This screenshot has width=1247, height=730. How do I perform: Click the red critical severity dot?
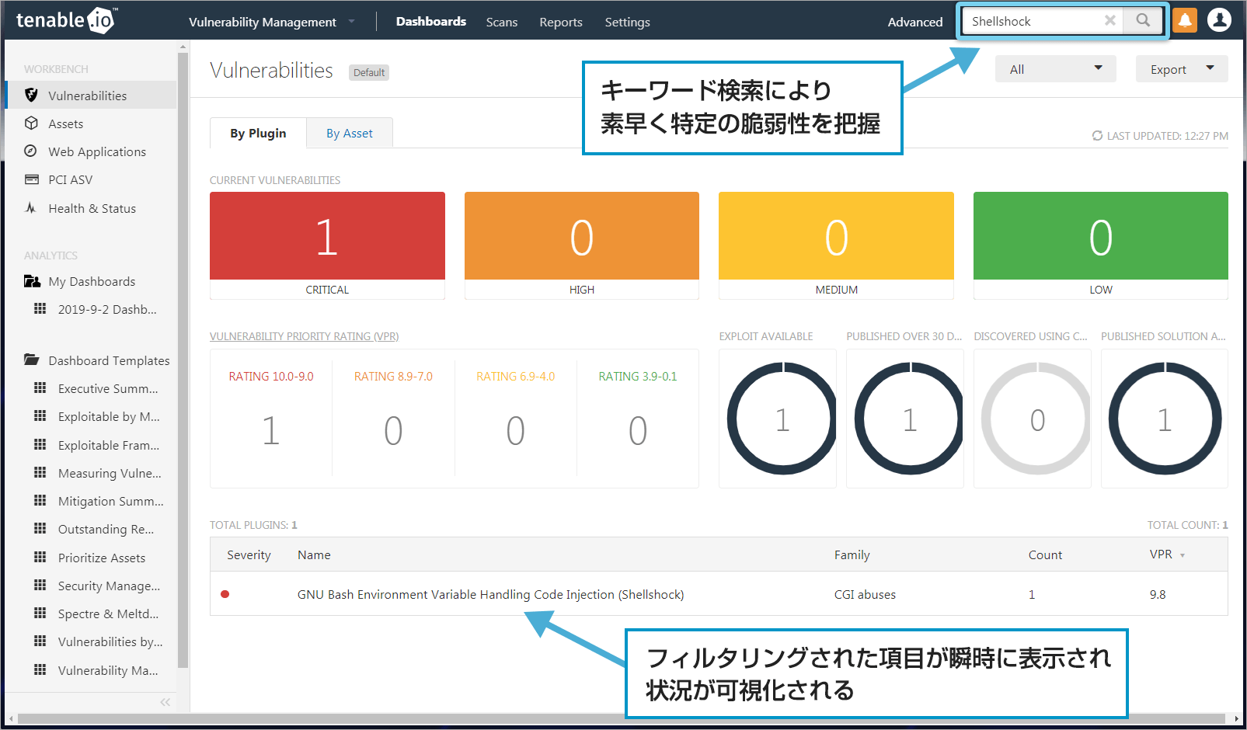point(225,594)
